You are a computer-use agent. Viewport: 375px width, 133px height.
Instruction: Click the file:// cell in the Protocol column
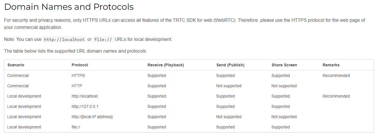pyautogui.click(x=76, y=127)
